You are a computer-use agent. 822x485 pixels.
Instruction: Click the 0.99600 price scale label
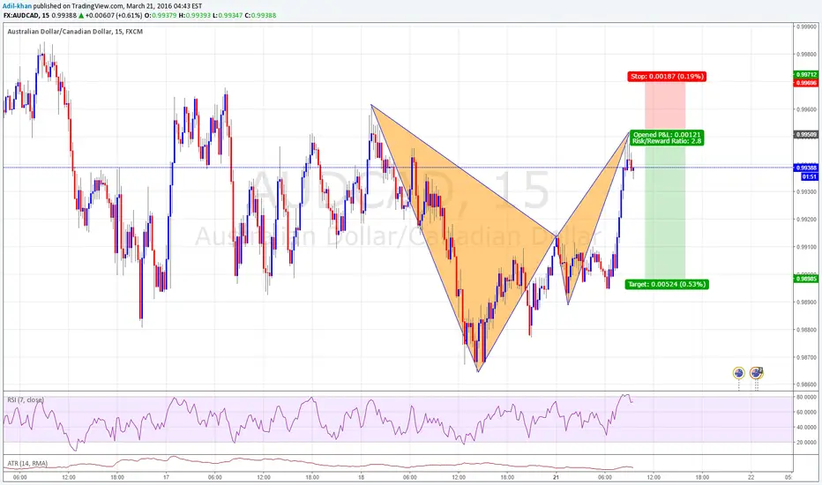(807, 109)
